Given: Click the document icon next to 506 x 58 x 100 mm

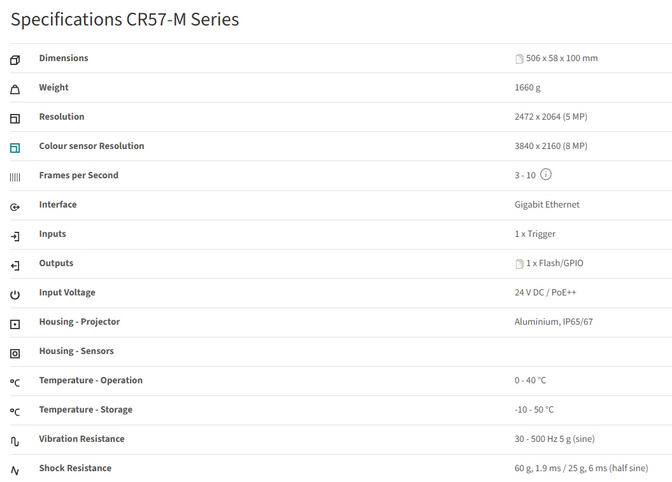Looking at the screenshot, I should pos(519,59).
